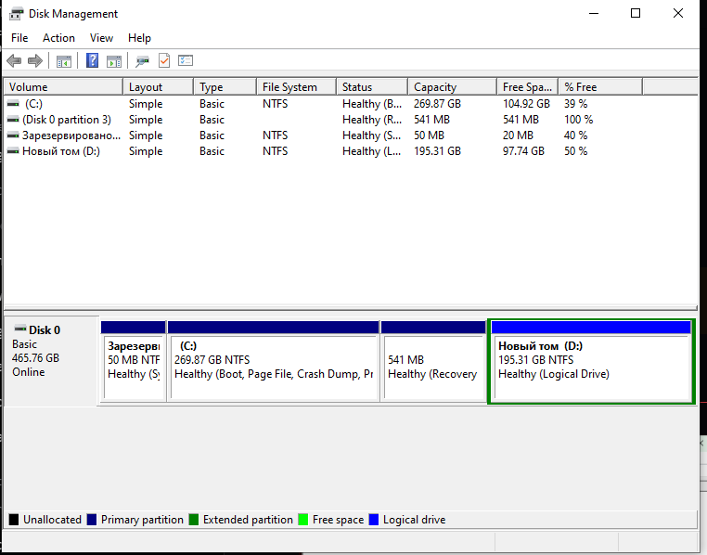Click the dark blue Primary partition legend swatch

(x=92, y=520)
